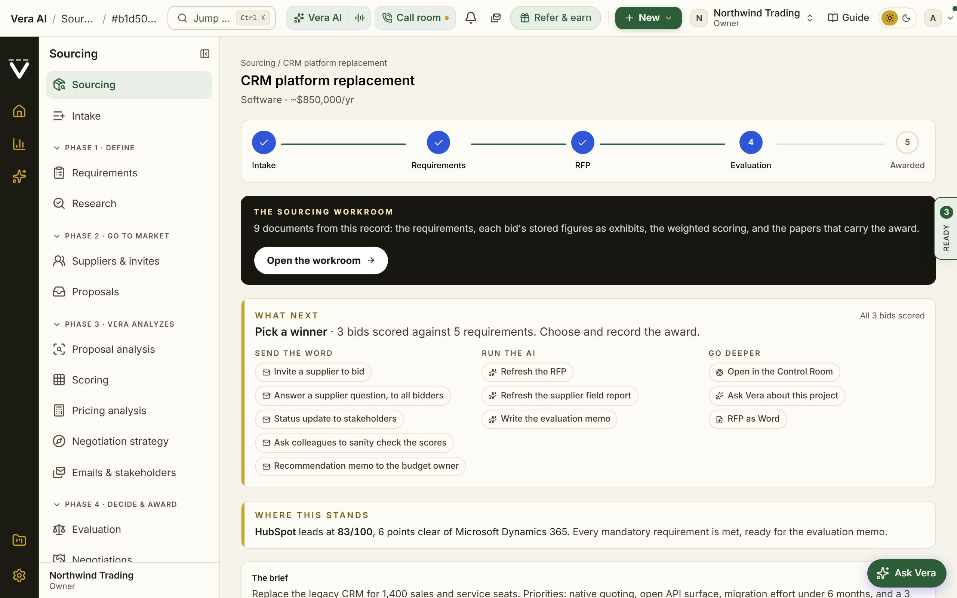Switch to dark mode moon icon
The width and height of the screenshot is (957, 598).
click(x=907, y=18)
